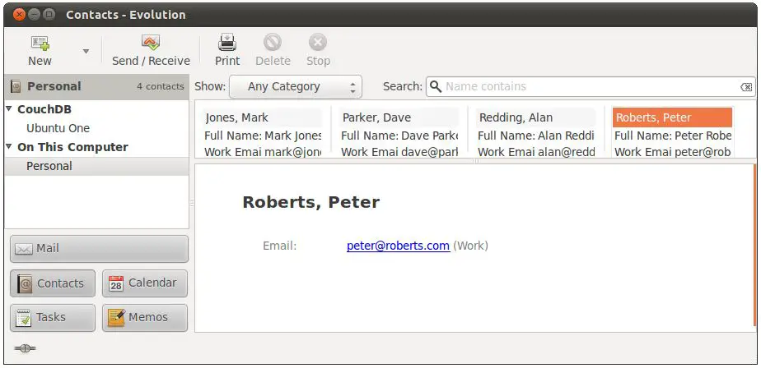Focus the Name contains search field
This screenshot has height=368, width=761.
(591, 87)
